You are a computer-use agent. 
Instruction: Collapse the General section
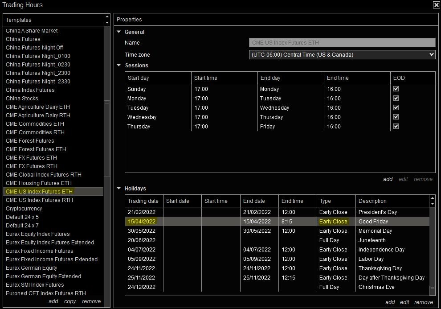(x=119, y=32)
